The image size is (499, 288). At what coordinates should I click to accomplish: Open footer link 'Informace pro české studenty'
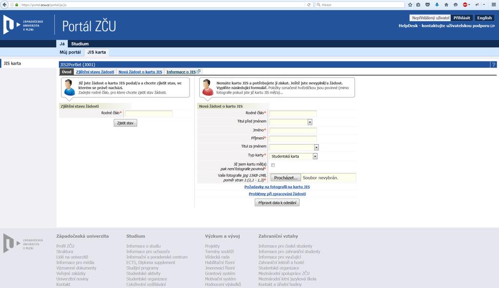tap(285, 246)
